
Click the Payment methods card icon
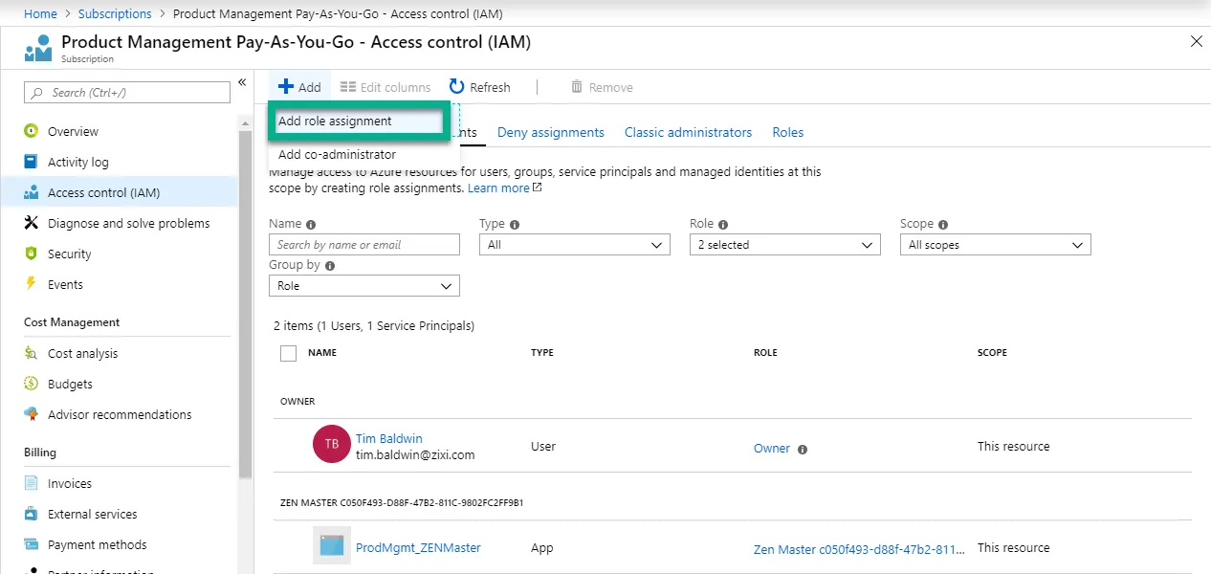(32, 544)
